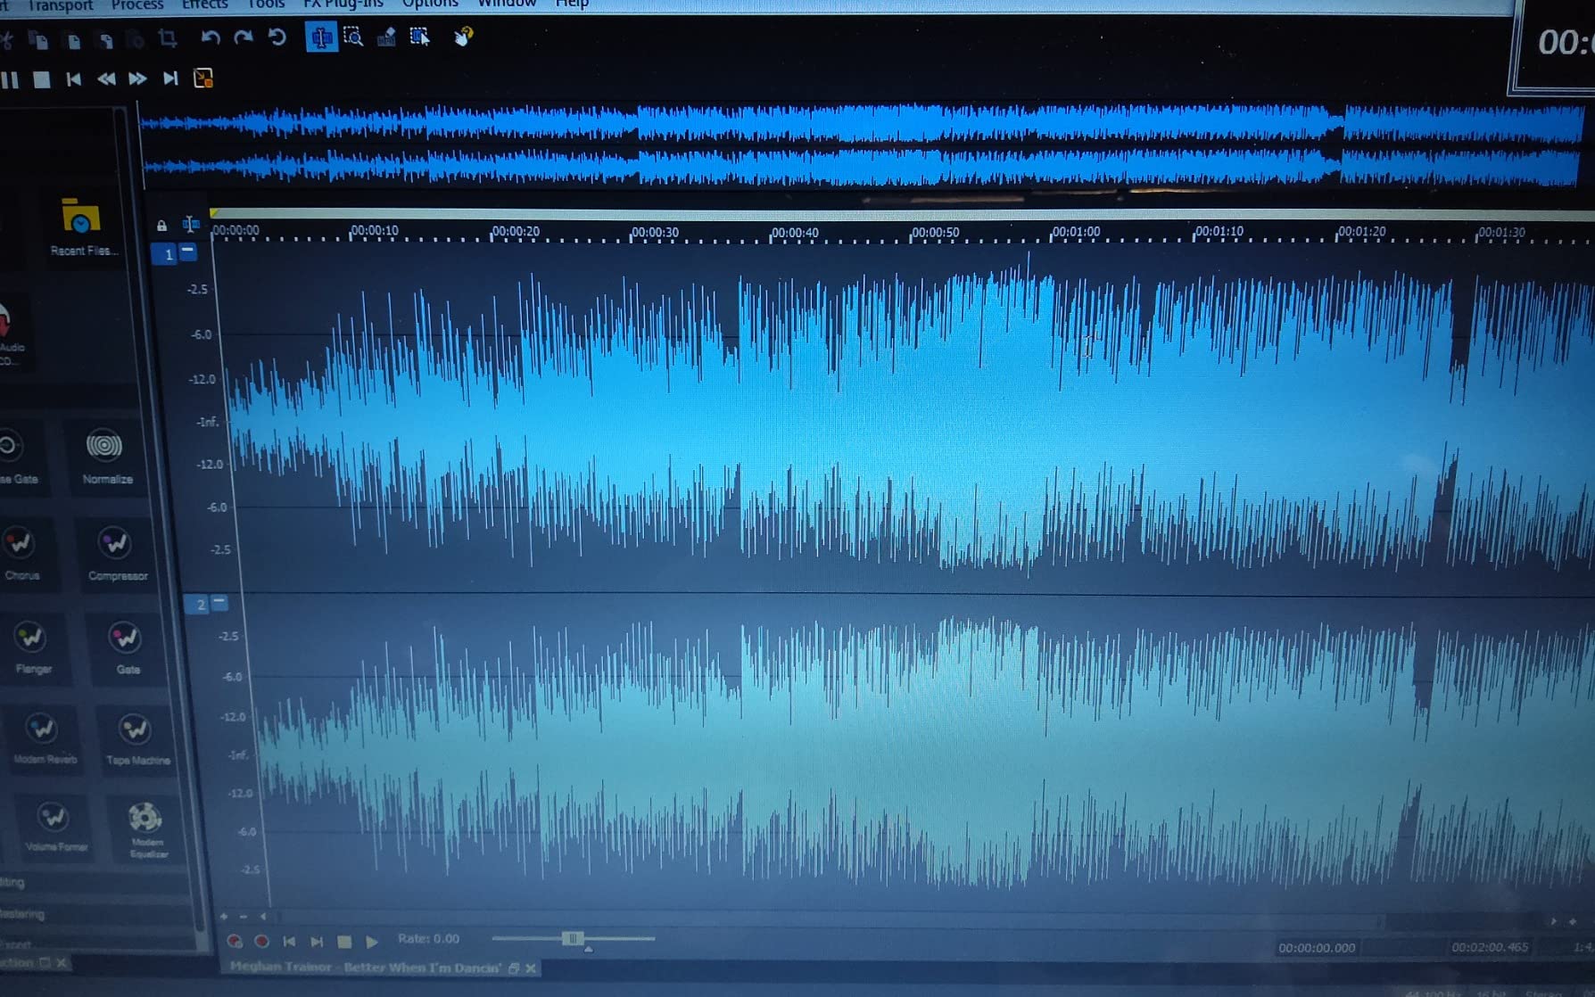Open the Modern Equalizer effect
The height and width of the screenshot is (997, 1595).
tap(145, 829)
